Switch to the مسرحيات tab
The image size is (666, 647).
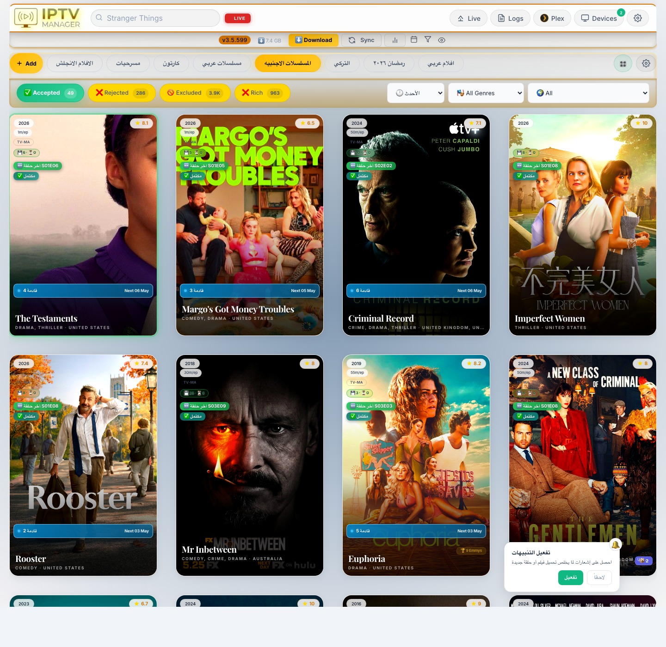pyautogui.click(x=128, y=63)
